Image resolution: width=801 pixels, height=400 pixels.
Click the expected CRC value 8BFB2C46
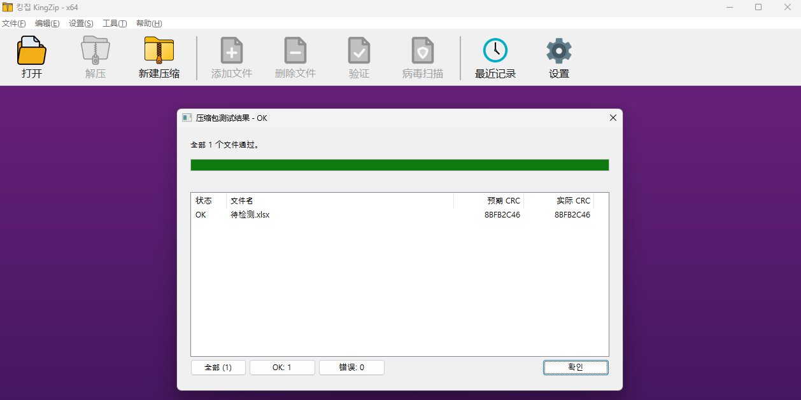click(502, 215)
